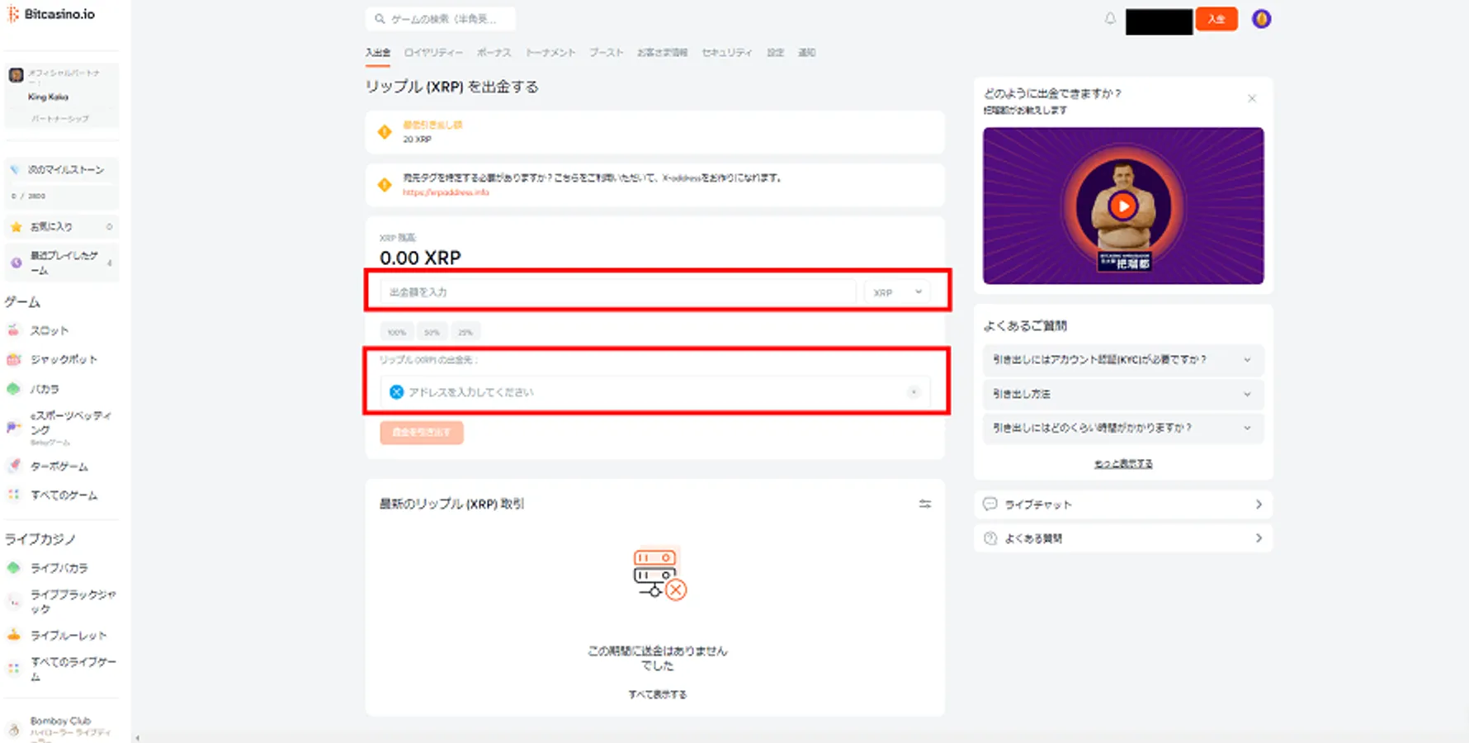Click the small button at address field end
This screenshot has width=1469, height=743.
click(x=914, y=392)
